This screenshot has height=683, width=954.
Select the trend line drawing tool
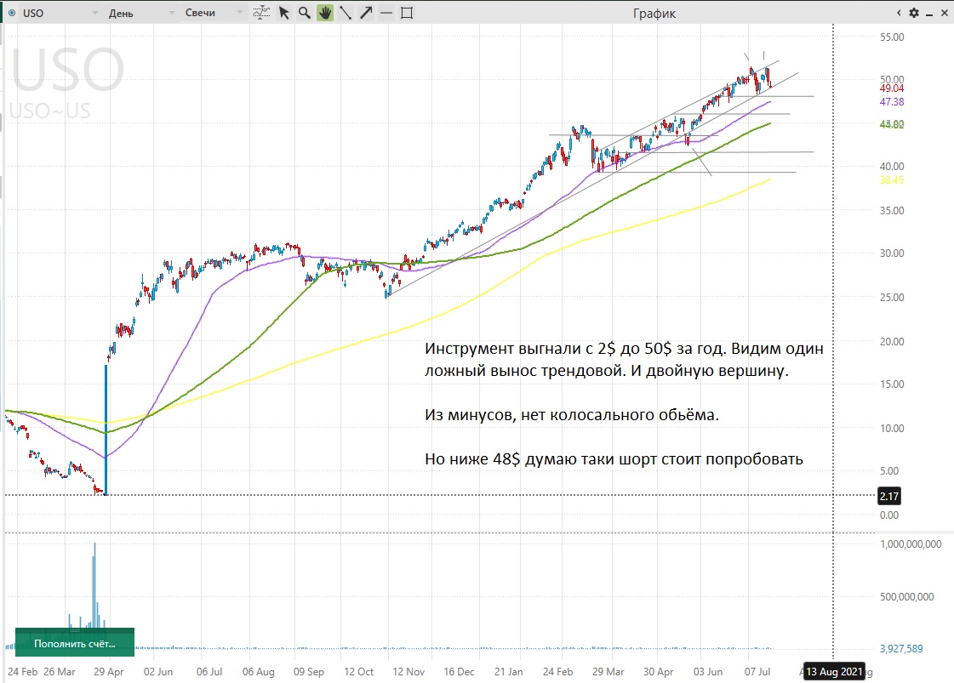pyautogui.click(x=346, y=13)
